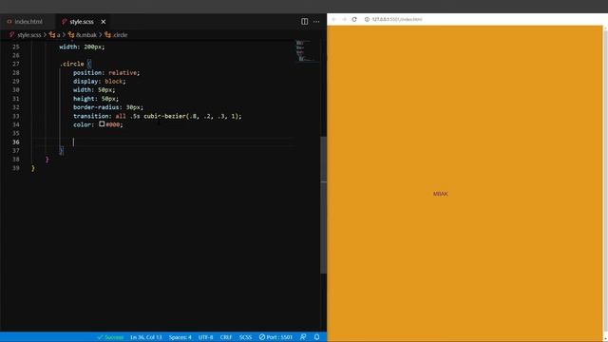Click the 'position: relative;' line

tap(106, 73)
